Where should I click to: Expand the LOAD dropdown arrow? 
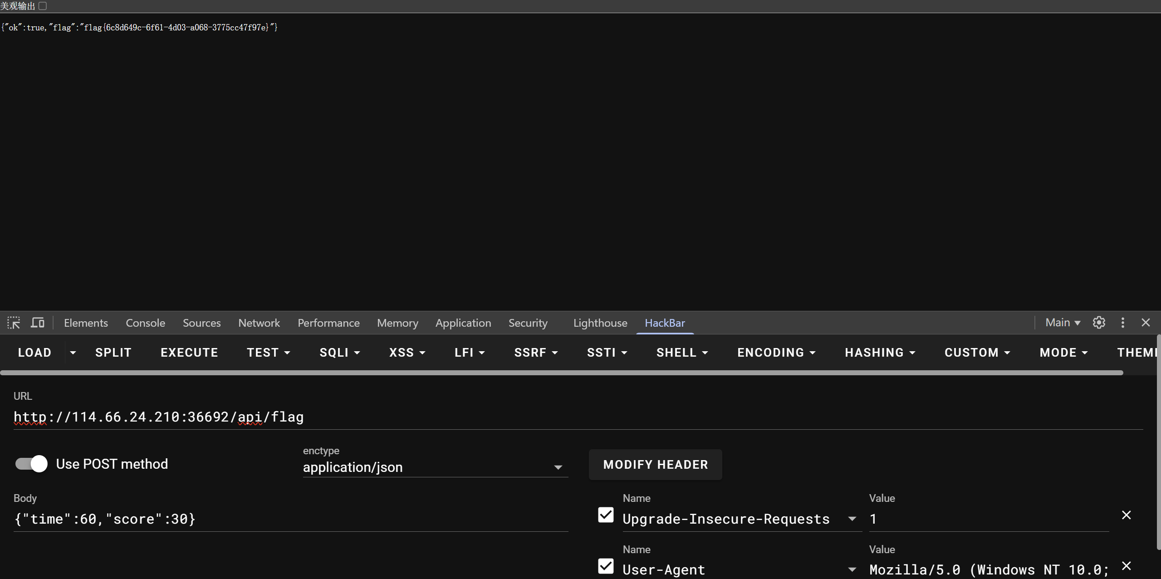73,353
